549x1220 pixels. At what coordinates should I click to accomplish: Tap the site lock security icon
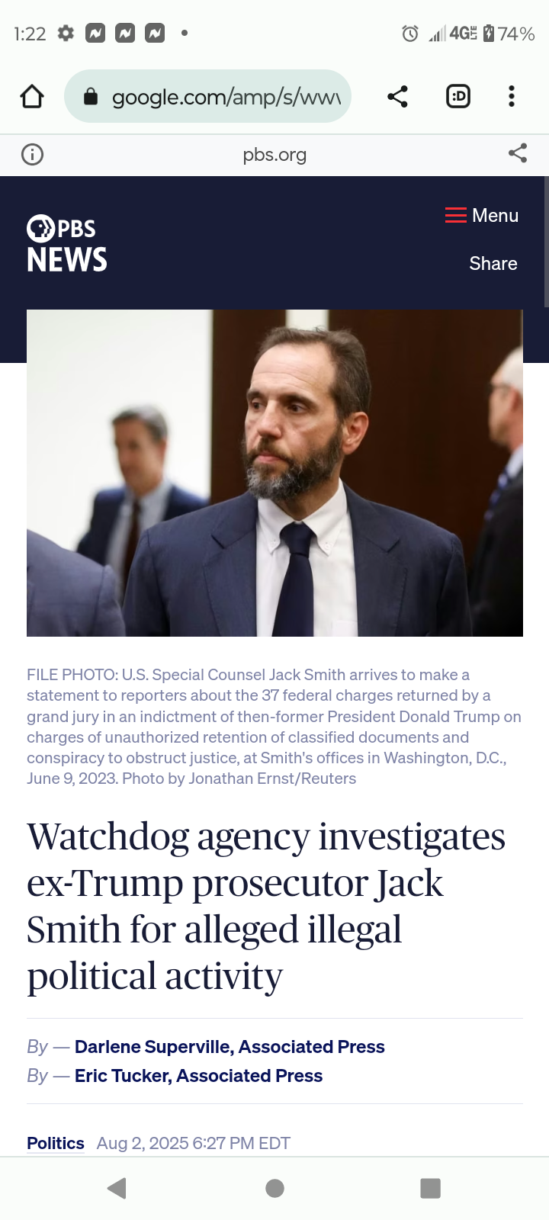click(91, 96)
